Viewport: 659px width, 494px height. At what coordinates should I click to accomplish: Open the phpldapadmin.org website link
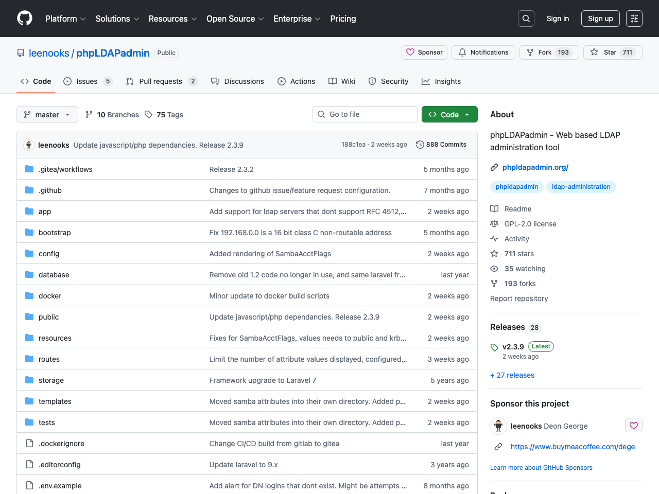[x=535, y=167]
